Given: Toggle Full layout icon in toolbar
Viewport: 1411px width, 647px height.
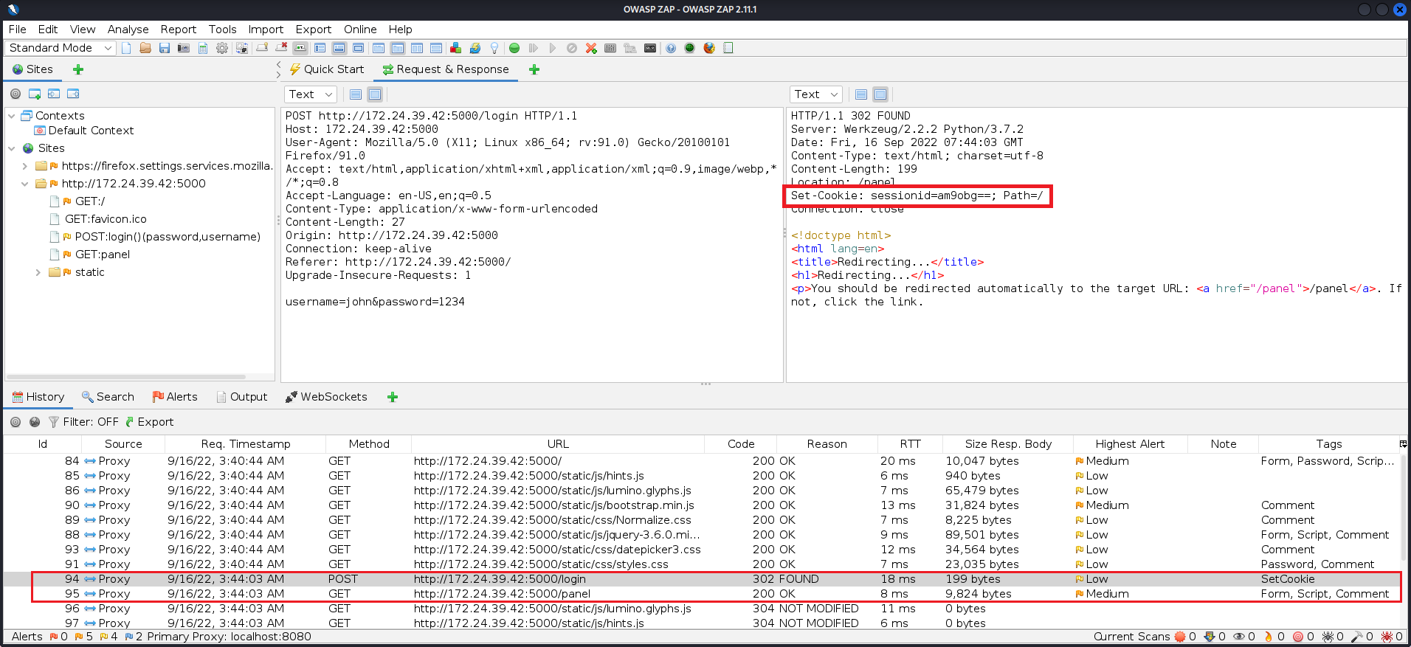Looking at the screenshot, I should coord(358,48).
